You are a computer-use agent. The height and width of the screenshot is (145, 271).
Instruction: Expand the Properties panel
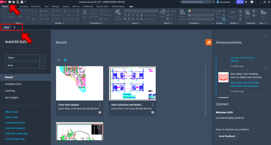pyautogui.click(x=195, y=23)
